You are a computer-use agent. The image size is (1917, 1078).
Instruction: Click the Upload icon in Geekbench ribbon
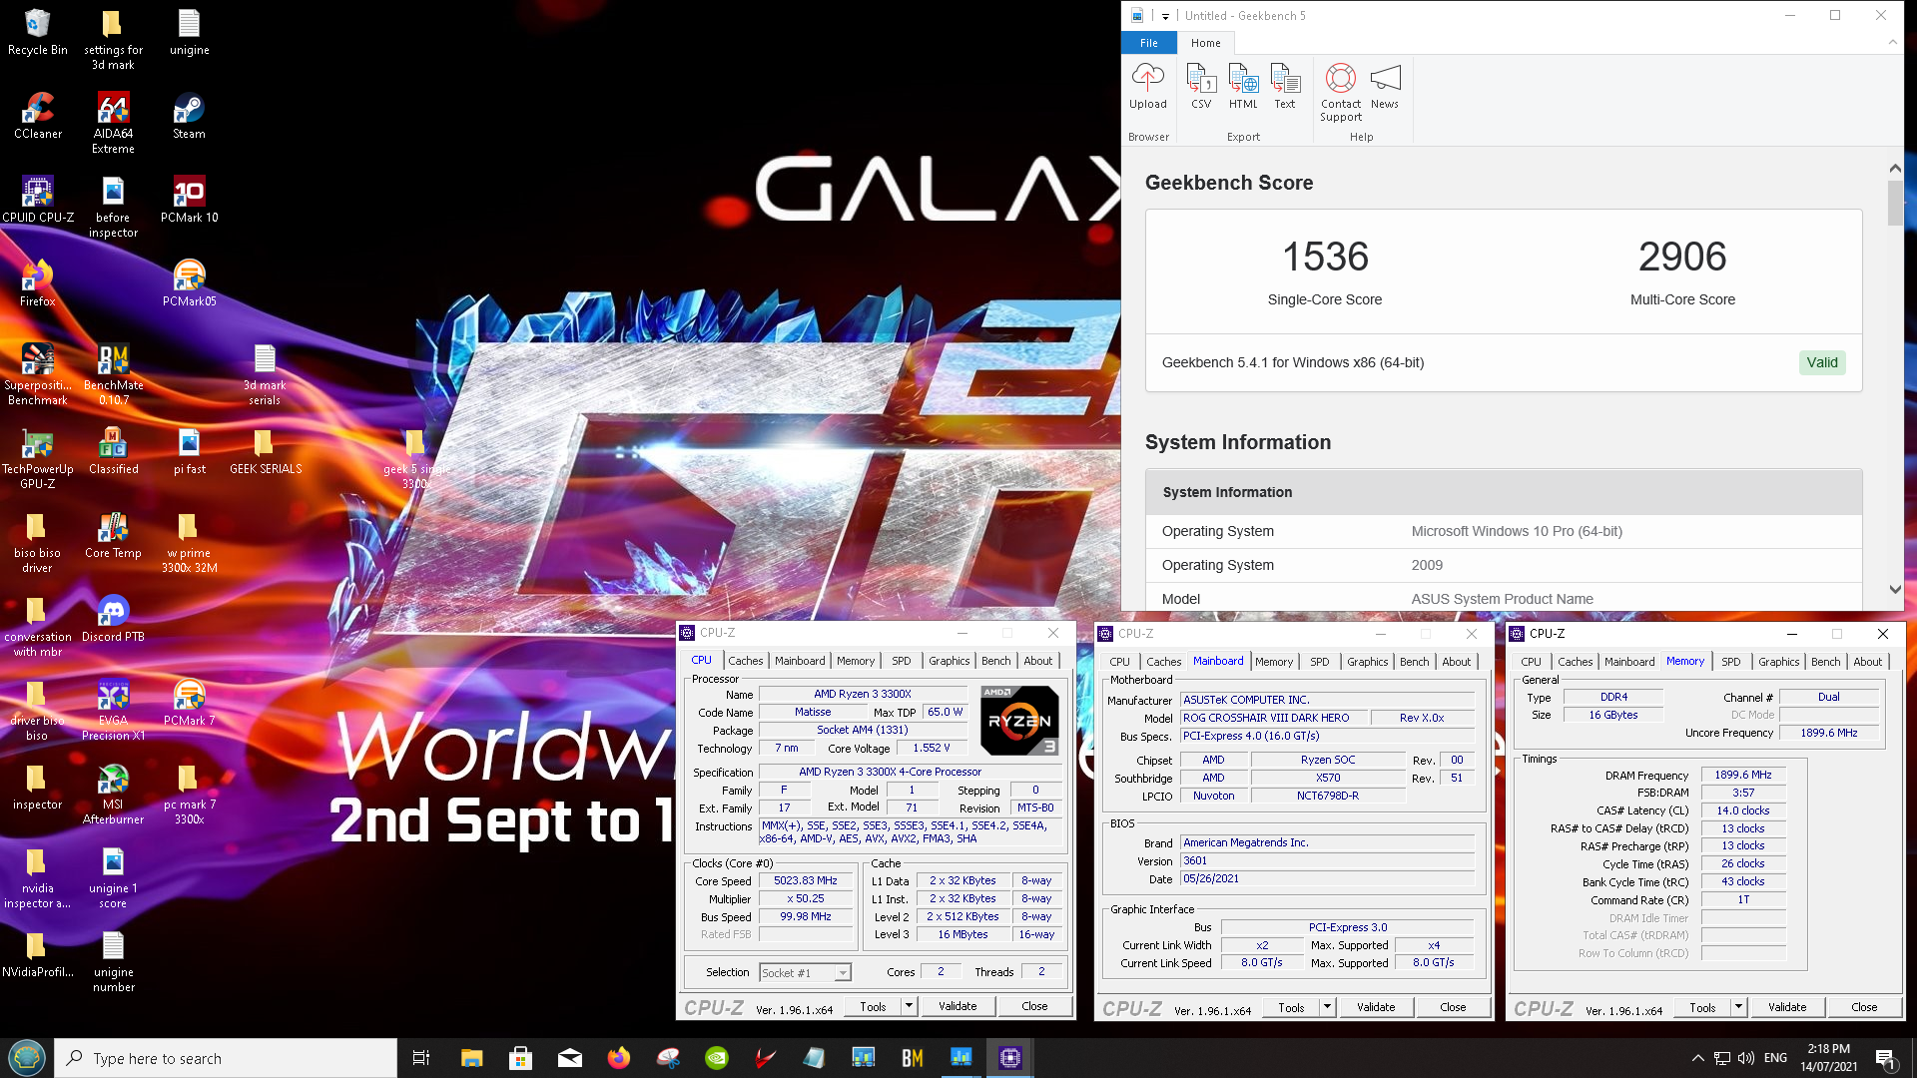coord(1147,86)
